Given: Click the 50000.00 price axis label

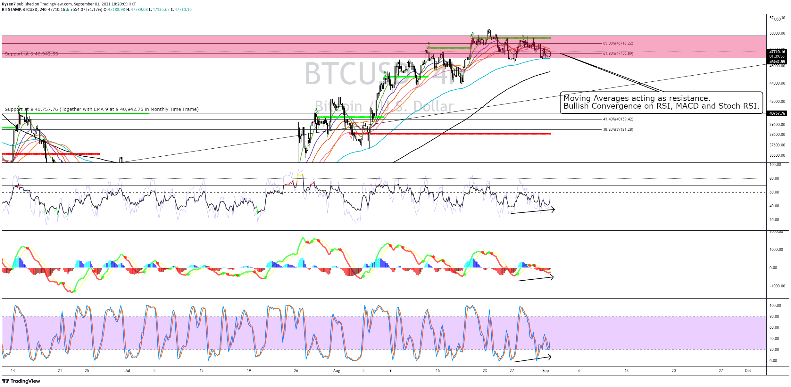Looking at the screenshot, I should pos(777,33).
